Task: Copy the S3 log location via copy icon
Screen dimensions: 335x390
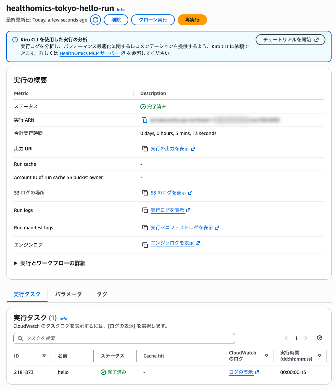Action: pos(145,193)
